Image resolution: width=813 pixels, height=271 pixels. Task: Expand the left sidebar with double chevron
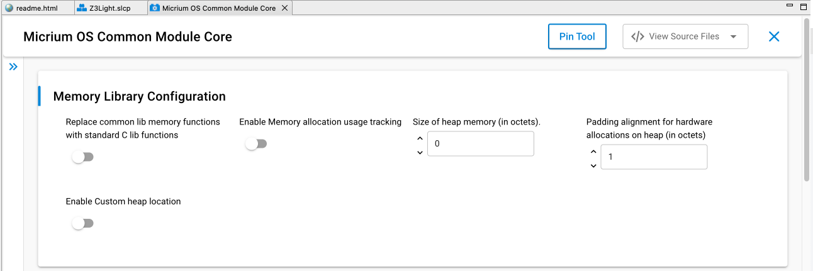tap(13, 67)
